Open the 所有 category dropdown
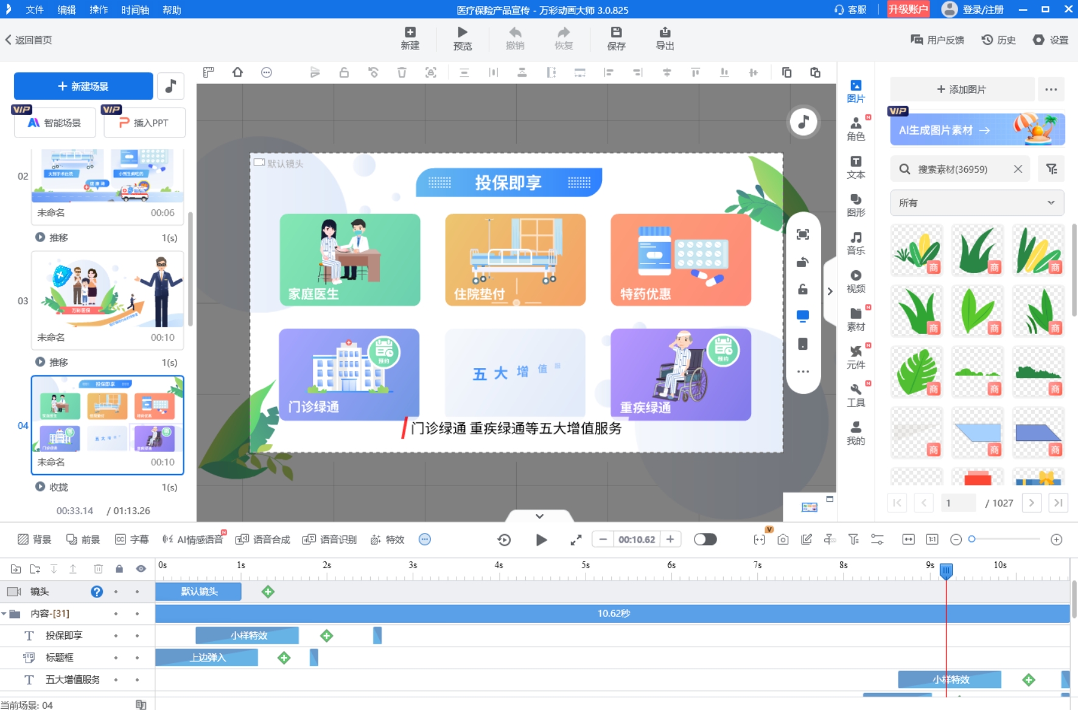 [976, 203]
